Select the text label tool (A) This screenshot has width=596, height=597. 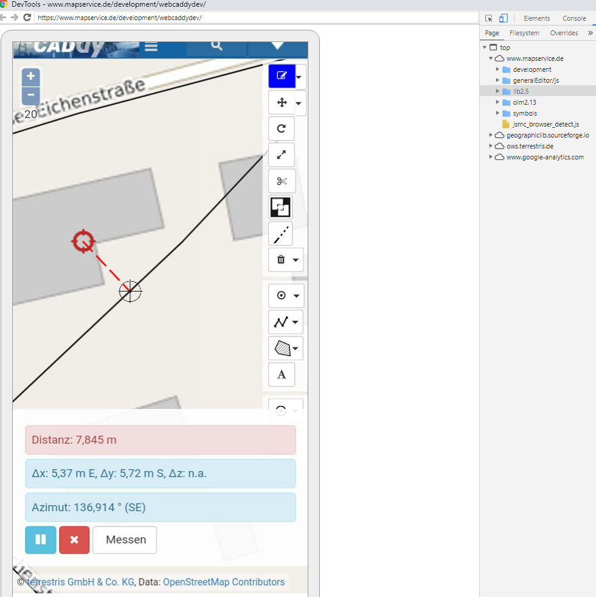tap(282, 374)
